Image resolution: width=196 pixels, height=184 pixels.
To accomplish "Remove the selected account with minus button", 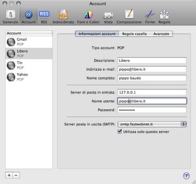I will [x=16, y=175].
